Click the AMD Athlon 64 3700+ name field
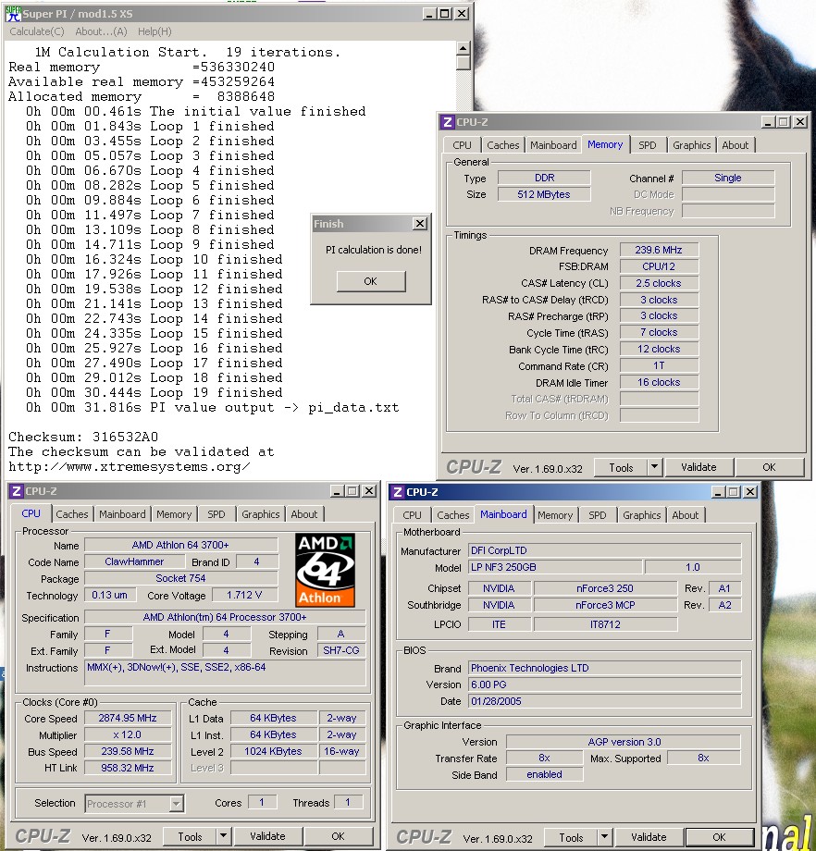 (x=180, y=544)
